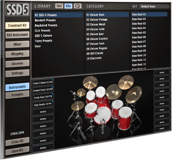Select the Samples mode button
Viewport: 172px width, 160px height.
(17, 95)
